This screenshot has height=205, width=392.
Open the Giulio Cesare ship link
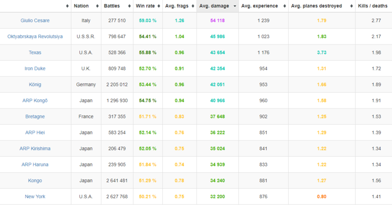pos(35,21)
